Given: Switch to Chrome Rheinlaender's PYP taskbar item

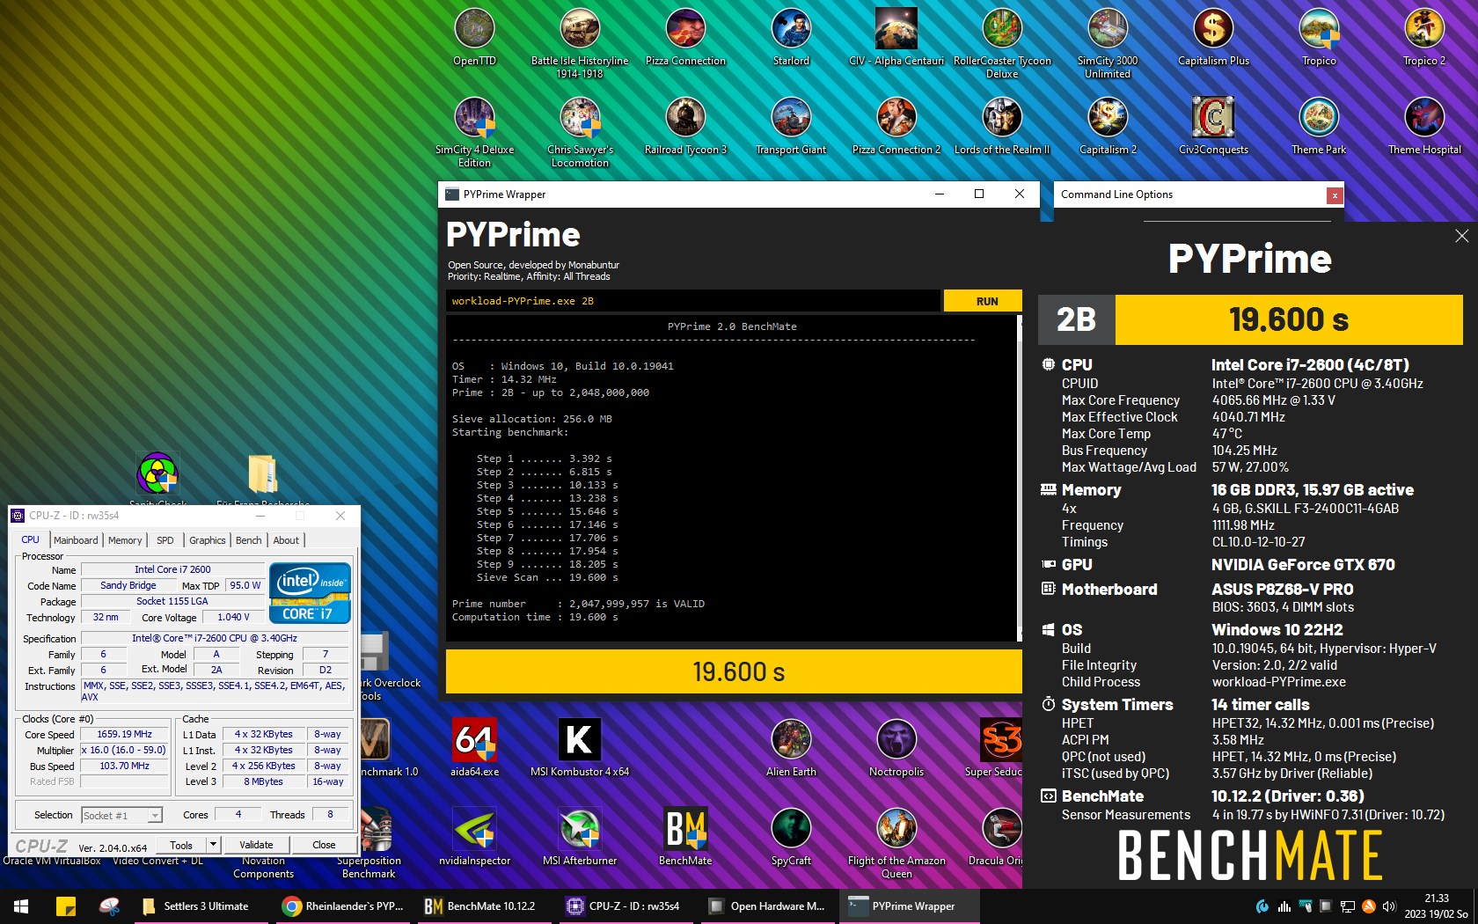Looking at the screenshot, I should [344, 906].
